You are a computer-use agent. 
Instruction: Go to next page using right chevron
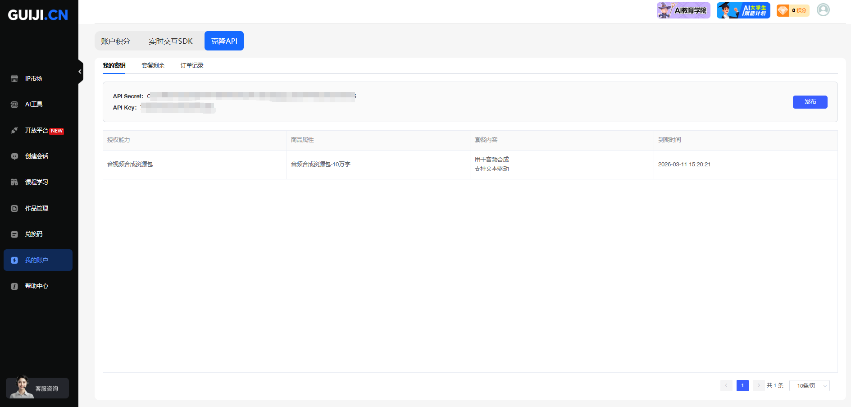pos(758,385)
